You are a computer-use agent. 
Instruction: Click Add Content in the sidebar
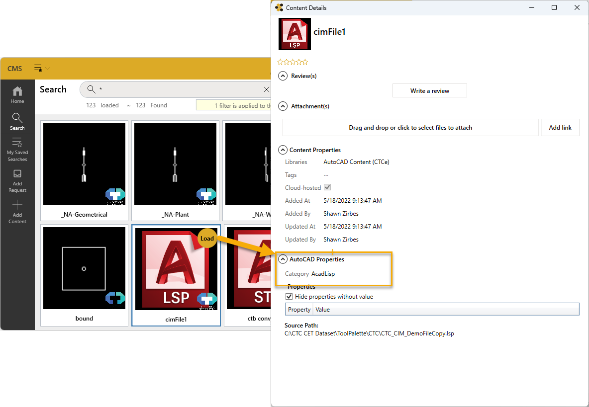17,212
